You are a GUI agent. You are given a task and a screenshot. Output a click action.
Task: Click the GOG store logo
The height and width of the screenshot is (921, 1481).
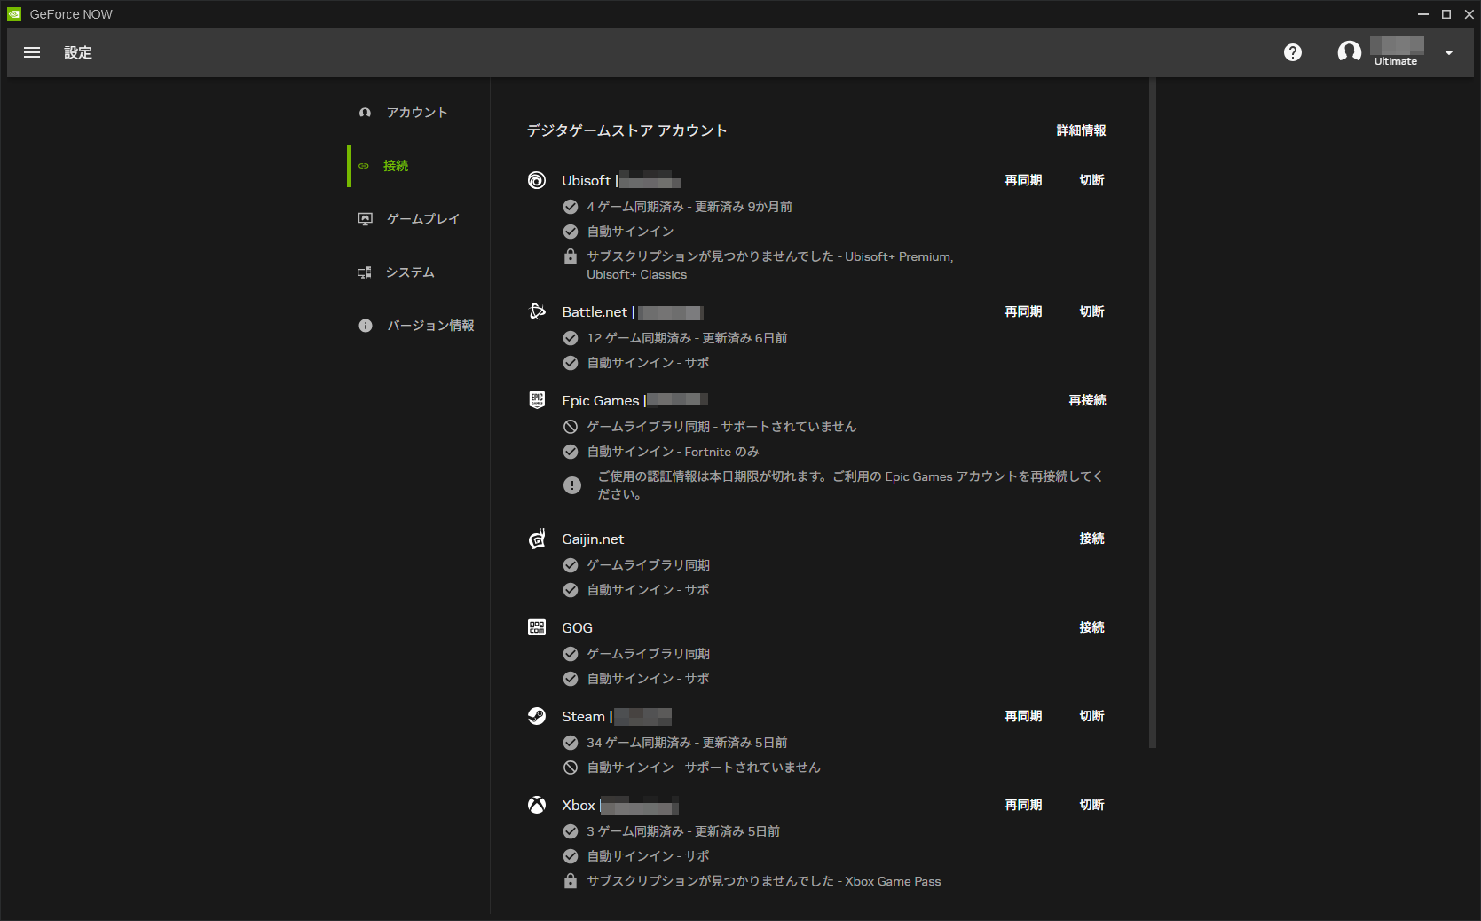click(x=537, y=627)
